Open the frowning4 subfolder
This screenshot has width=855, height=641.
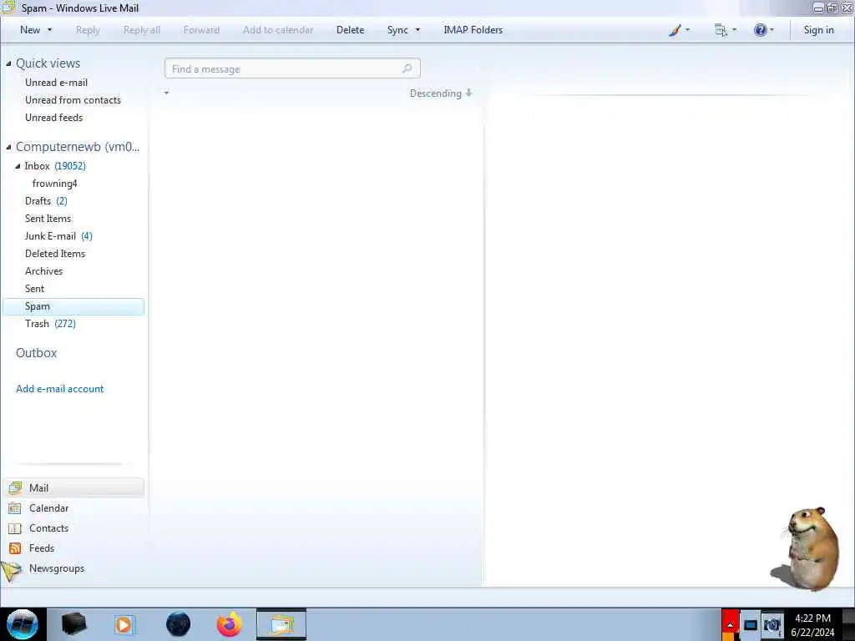pyautogui.click(x=54, y=183)
